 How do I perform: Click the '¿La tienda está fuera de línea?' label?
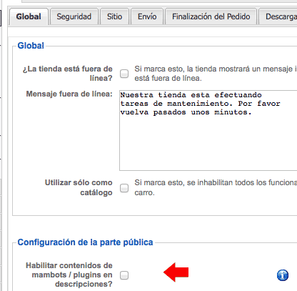tap(68, 74)
